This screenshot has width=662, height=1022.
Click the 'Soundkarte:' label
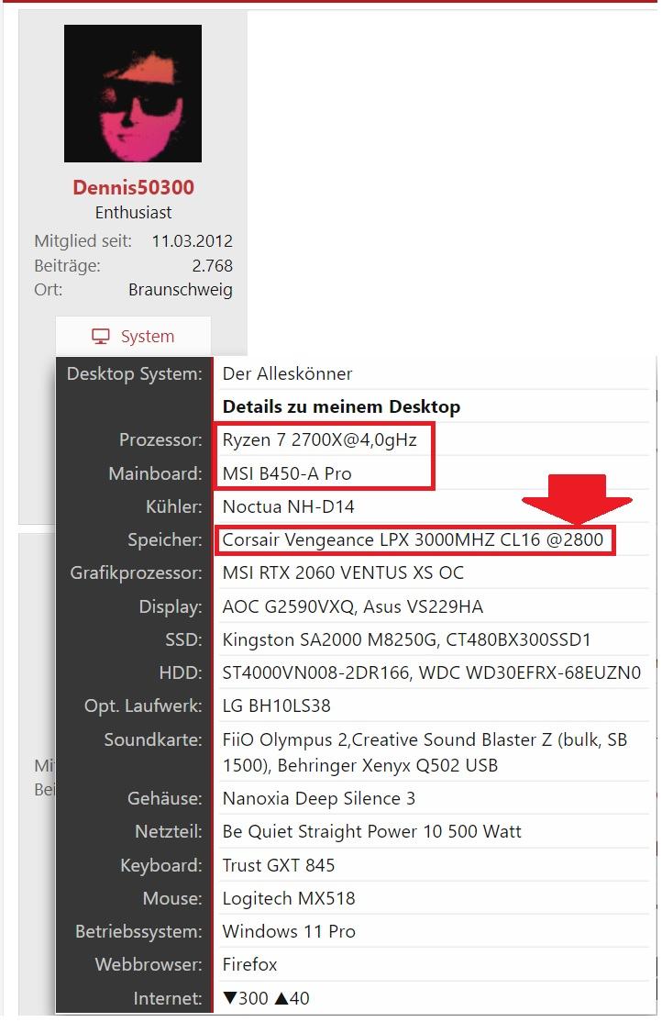click(x=153, y=739)
